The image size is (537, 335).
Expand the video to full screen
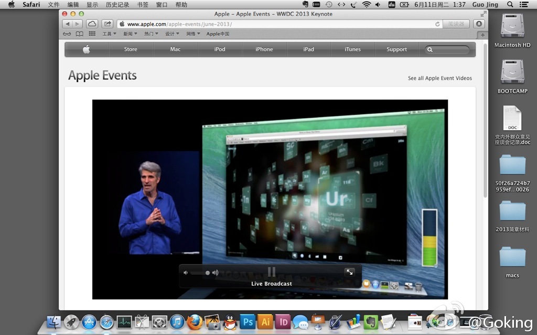[x=349, y=272]
